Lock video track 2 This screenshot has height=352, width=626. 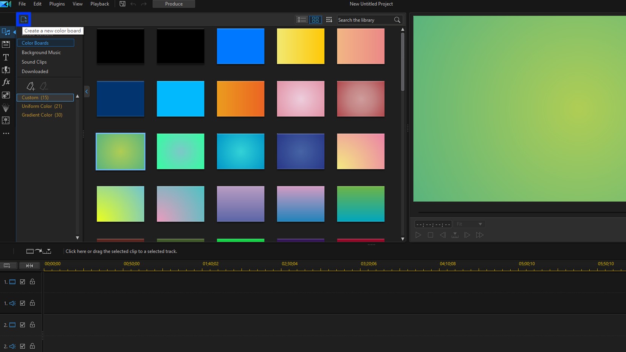click(x=33, y=324)
